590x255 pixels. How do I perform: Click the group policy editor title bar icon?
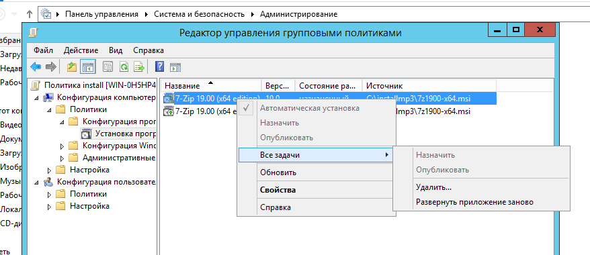click(x=34, y=33)
